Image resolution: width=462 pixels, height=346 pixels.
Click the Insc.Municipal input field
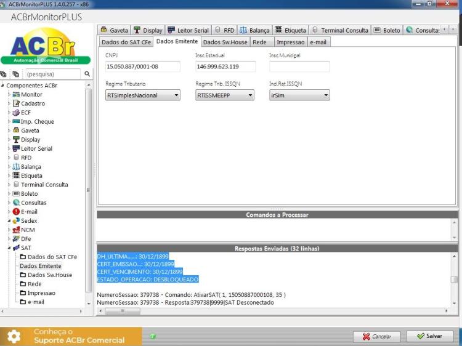[299, 66]
